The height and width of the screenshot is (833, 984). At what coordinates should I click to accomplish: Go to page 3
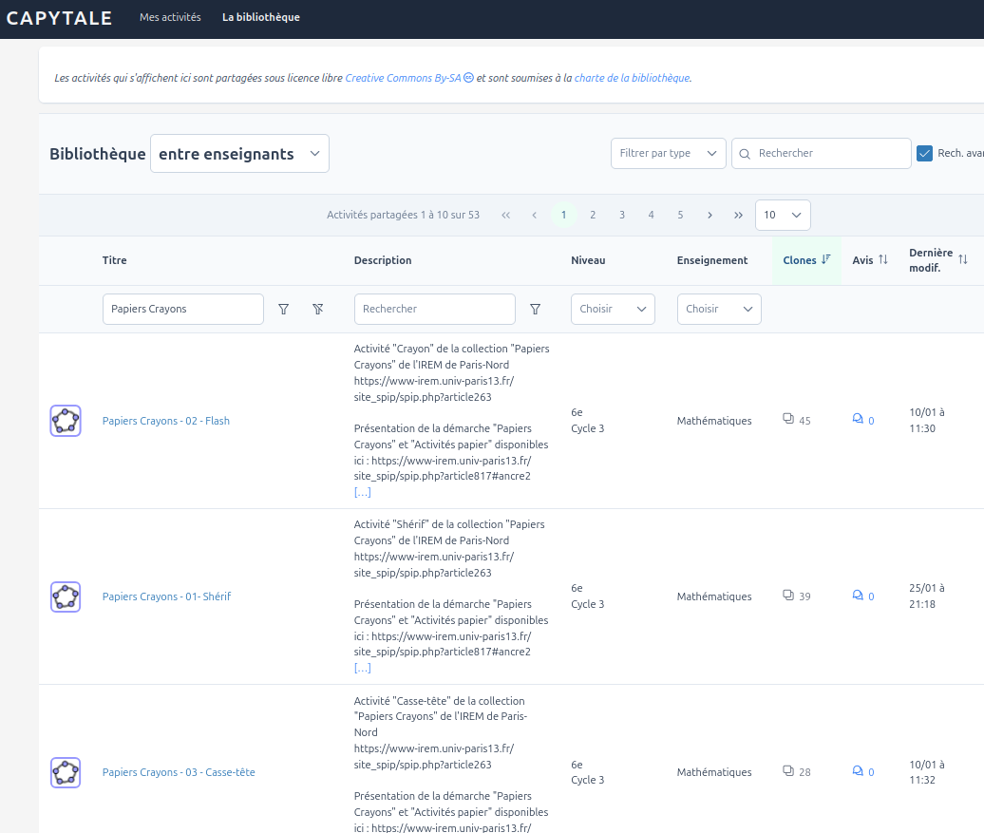coord(622,215)
